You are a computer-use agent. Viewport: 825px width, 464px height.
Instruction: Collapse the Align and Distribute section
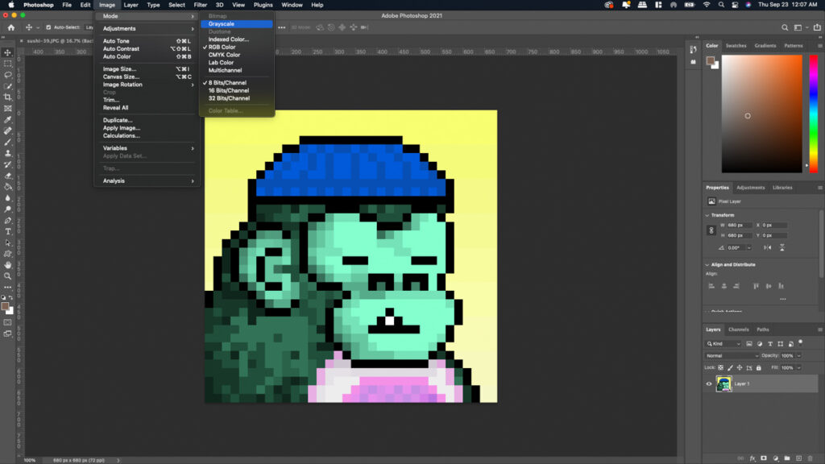click(707, 264)
